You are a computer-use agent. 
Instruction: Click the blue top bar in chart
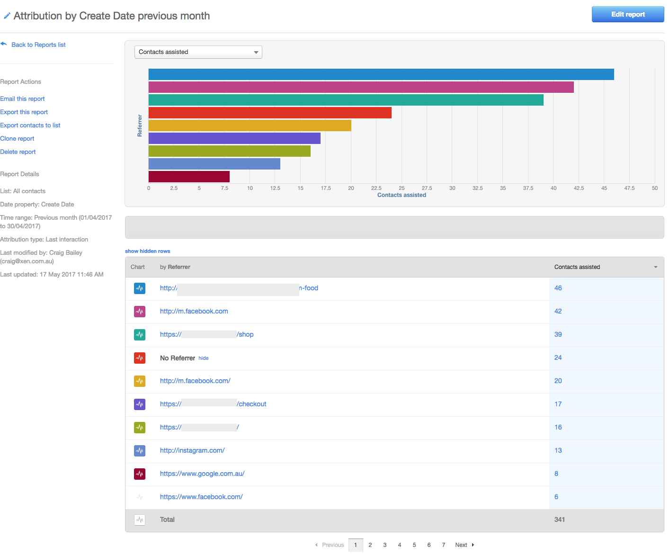pyautogui.click(x=381, y=74)
